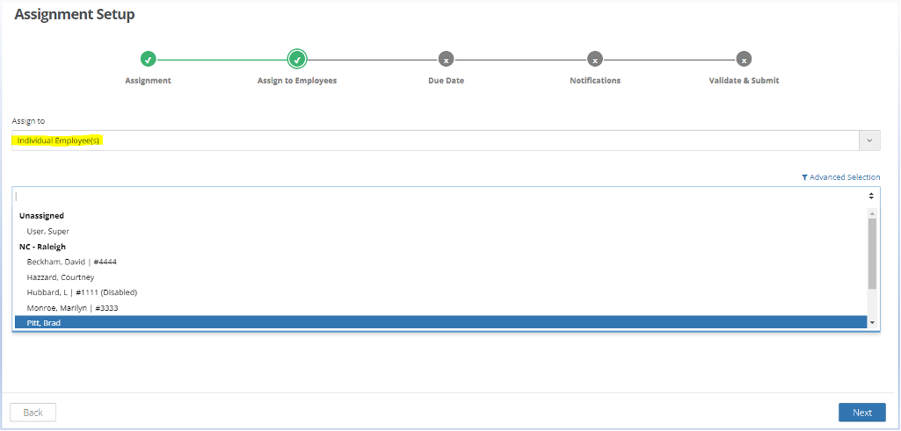Open the Assign to dropdown arrow

tap(869, 140)
